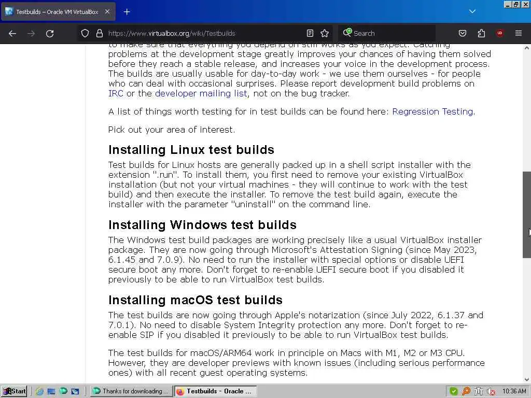
Task: Click the green checkmark tray icon
Action: coord(453,391)
